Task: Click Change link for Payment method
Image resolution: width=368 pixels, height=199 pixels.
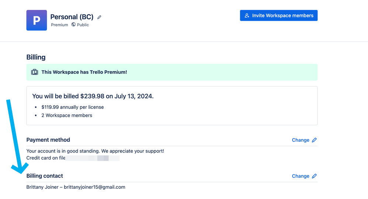Action: pos(301,140)
